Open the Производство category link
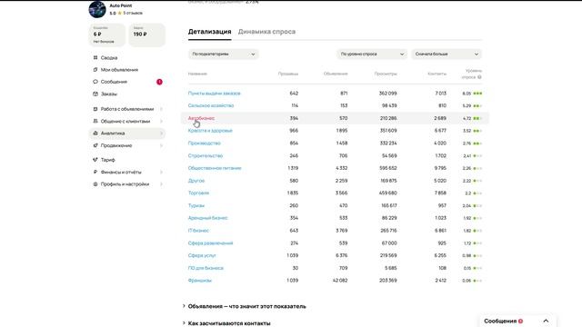Viewport: 582px width, 327px height. click(x=204, y=144)
